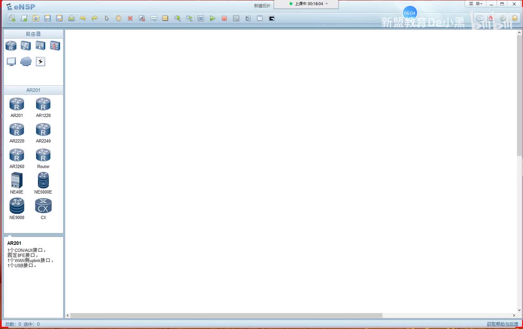Select the Firewall device category icon

55,46
